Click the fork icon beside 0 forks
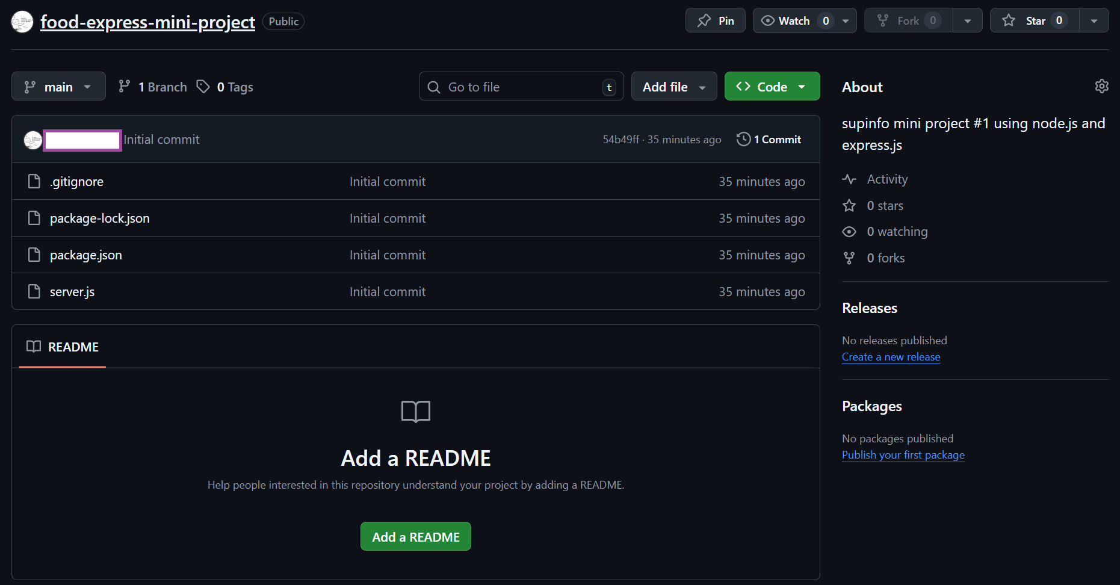 tap(849, 258)
